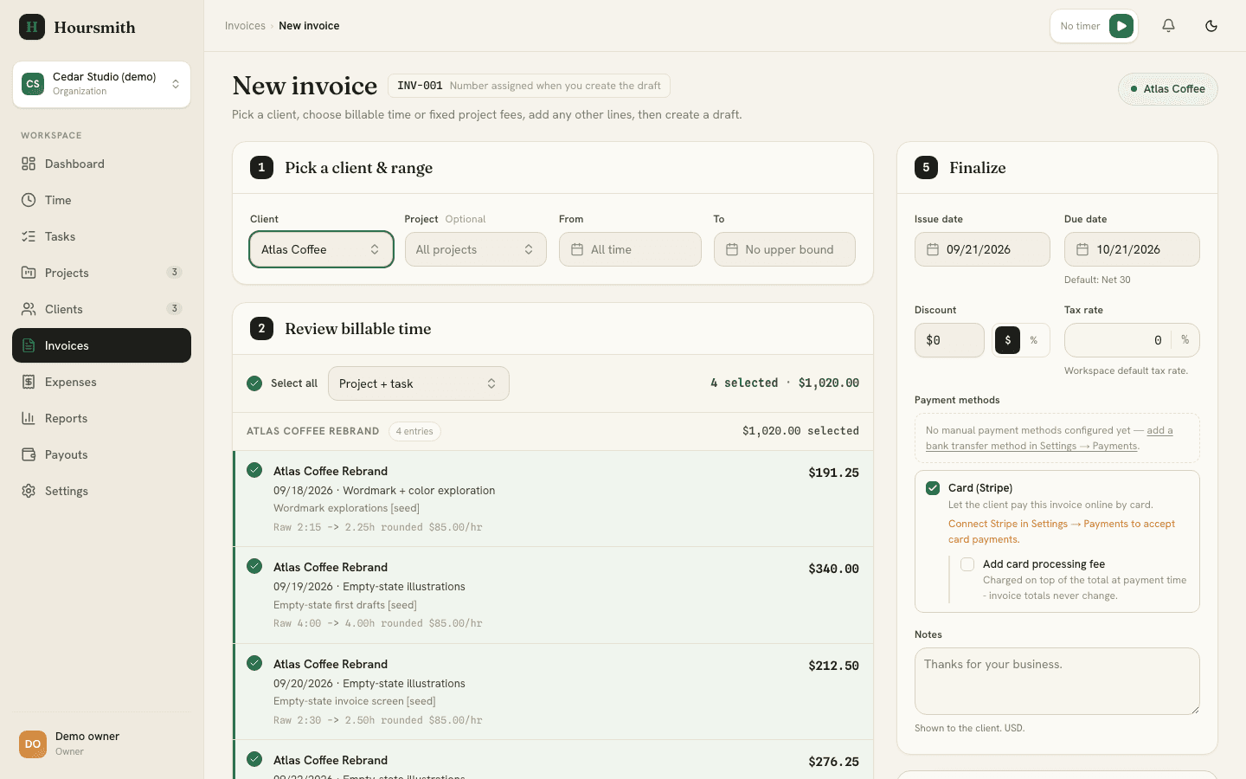
Task: Click the Due date field 10/21/2026
Action: pyautogui.click(x=1132, y=249)
